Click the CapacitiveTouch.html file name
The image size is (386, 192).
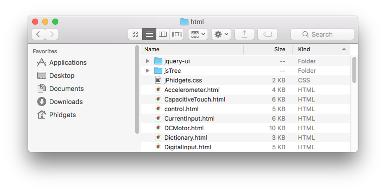click(x=195, y=100)
